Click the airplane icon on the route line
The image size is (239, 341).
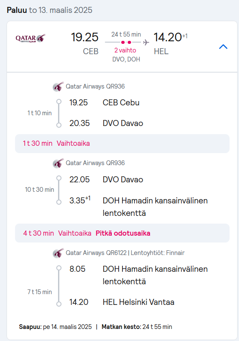pos(146,42)
